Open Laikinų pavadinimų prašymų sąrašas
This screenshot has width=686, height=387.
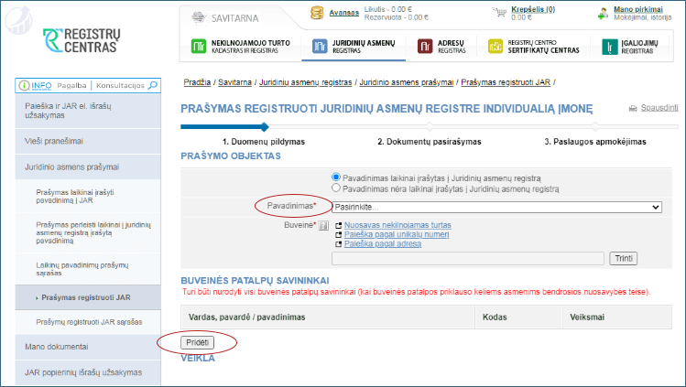88,269
